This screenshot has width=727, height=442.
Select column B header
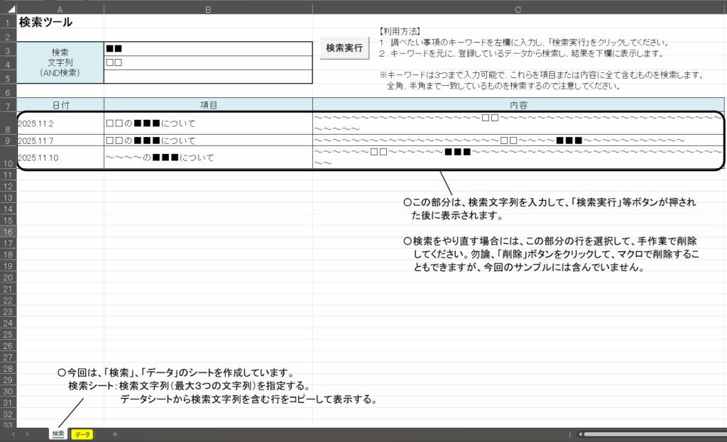[208, 9]
